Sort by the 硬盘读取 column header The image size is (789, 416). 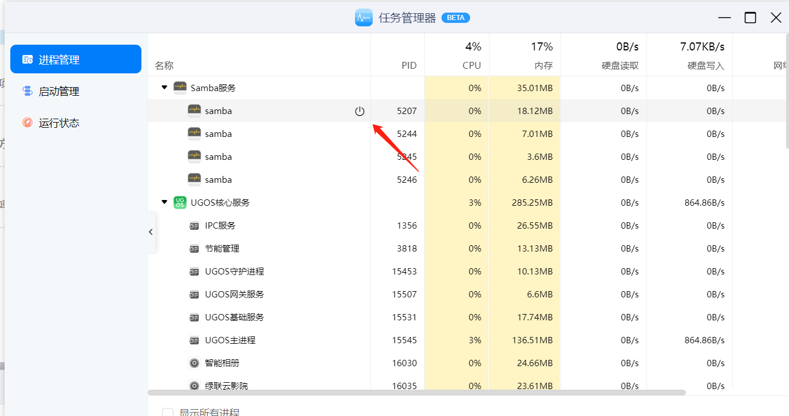click(x=620, y=65)
